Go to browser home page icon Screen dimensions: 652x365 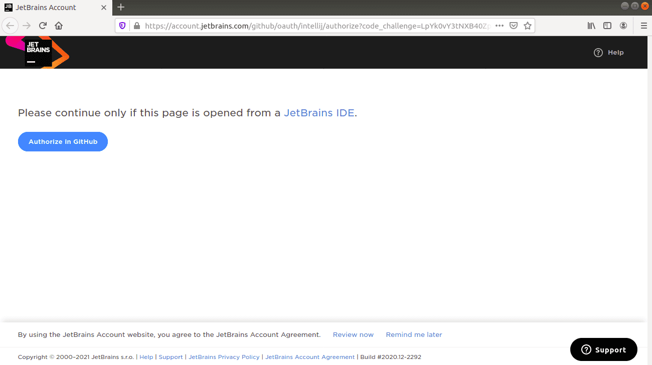coord(59,26)
